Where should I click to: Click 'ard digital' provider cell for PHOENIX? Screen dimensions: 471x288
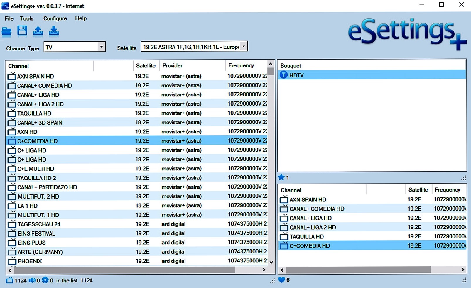tap(173, 261)
